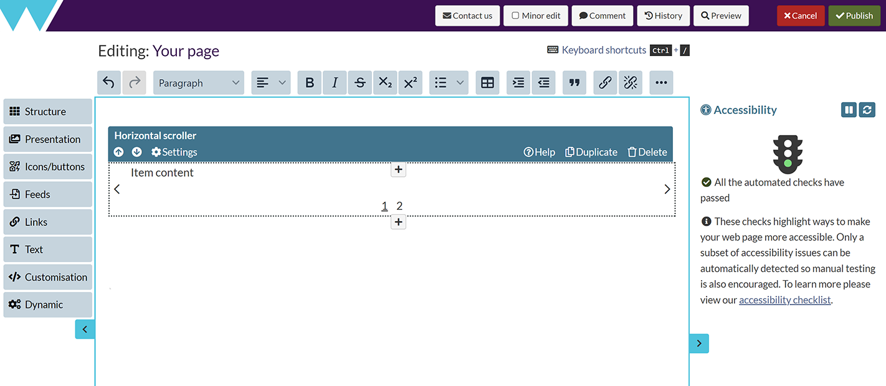This screenshot has height=386, width=886.
Task: Open the insert link tool
Action: click(x=604, y=82)
